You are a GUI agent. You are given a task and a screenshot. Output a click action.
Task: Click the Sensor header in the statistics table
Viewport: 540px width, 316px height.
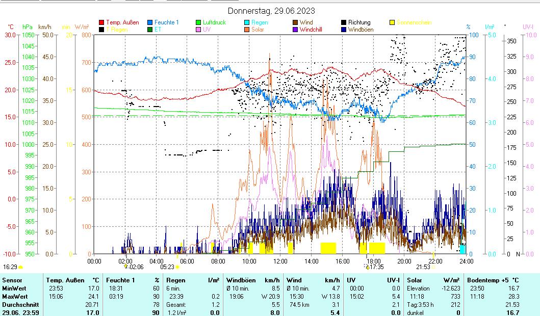(x=12, y=280)
